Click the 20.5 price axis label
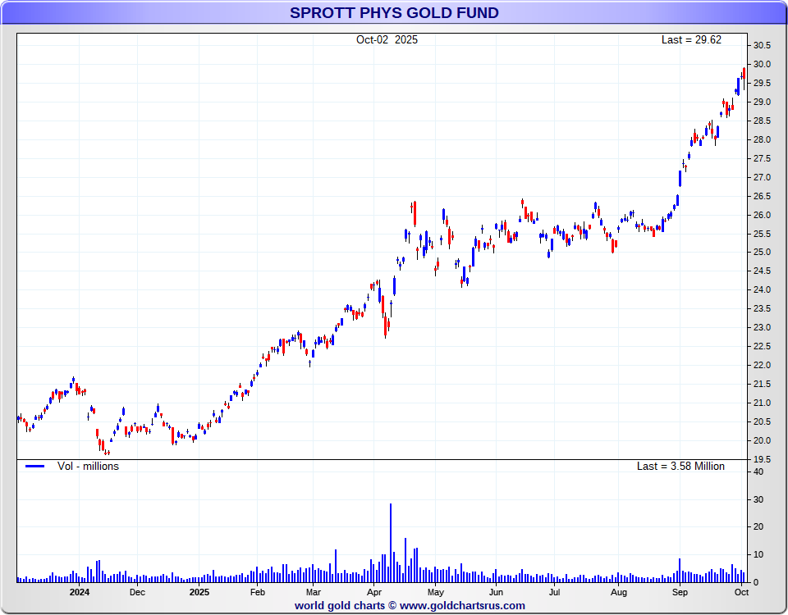788x615 pixels. coord(762,421)
